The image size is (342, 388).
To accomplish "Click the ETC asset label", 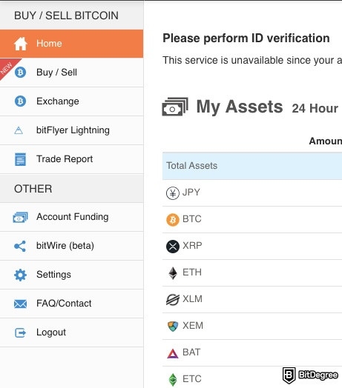I will click(x=192, y=379).
